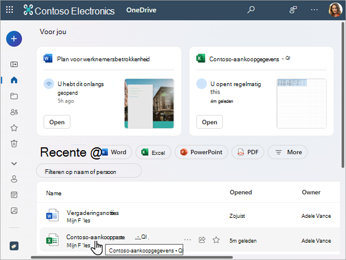Click the Excel file icon for Contoso-aankooppaste
Image resolution: width=346 pixels, height=260 pixels.
pyautogui.click(x=52, y=240)
